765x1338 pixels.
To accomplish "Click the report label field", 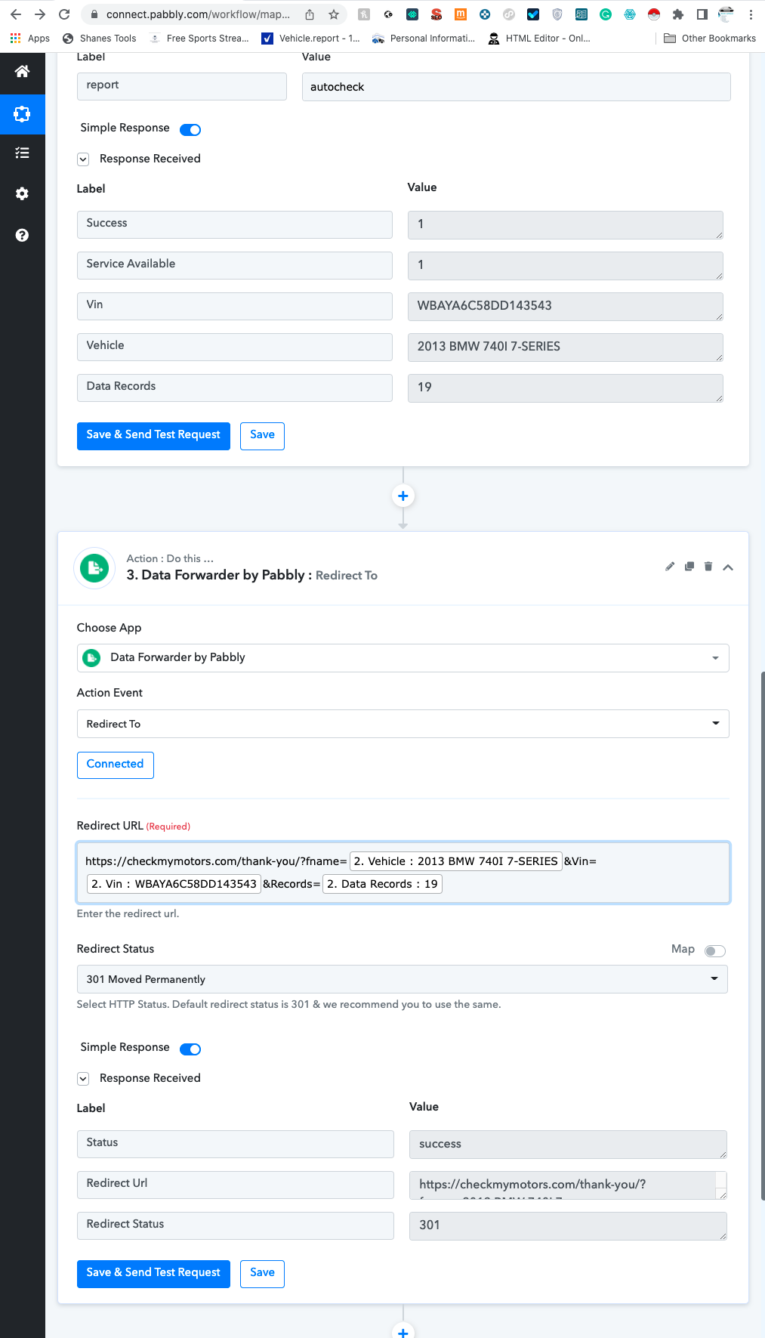I will tap(182, 86).
